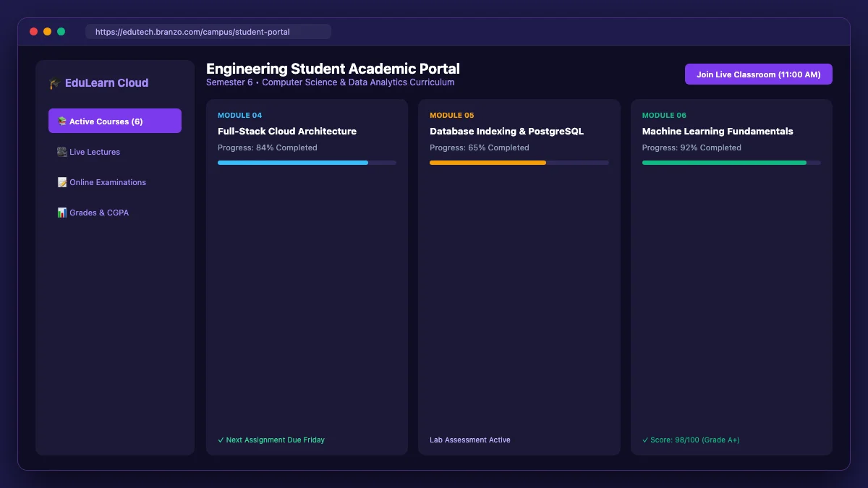
Task: Click 'Progress: 84% Completed' text
Action: (x=268, y=147)
